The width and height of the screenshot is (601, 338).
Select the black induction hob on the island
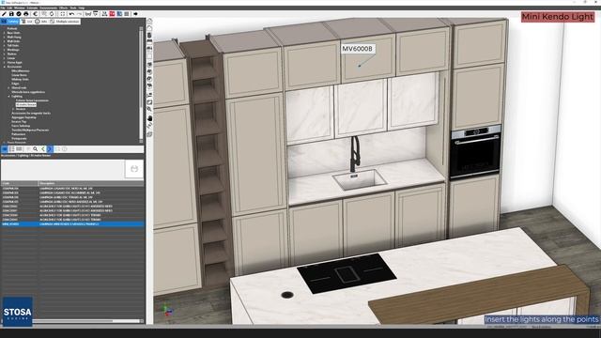click(x=347, y=272)
